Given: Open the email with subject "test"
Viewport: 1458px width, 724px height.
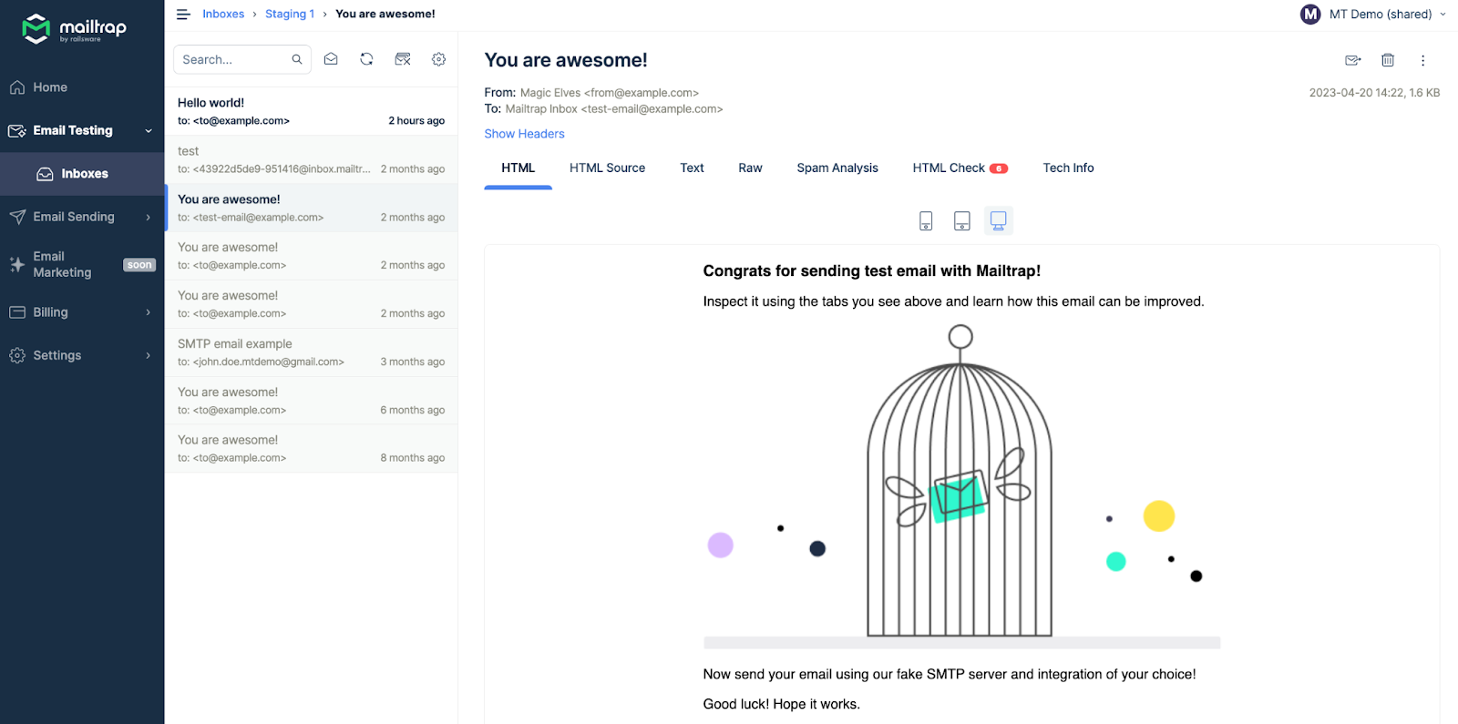Looking at the screenshot, I should tap(312, 159).
